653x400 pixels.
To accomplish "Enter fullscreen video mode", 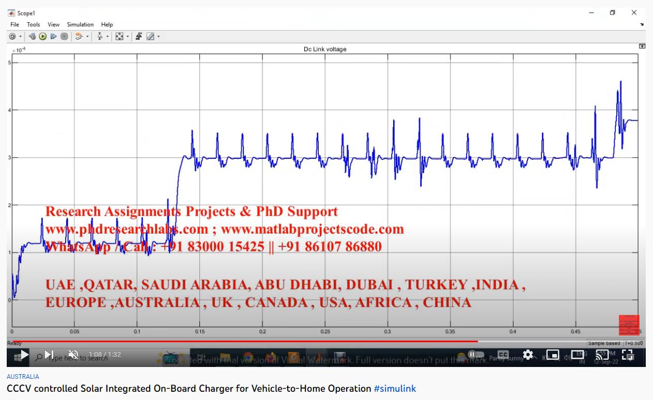I will coord(627,355).
